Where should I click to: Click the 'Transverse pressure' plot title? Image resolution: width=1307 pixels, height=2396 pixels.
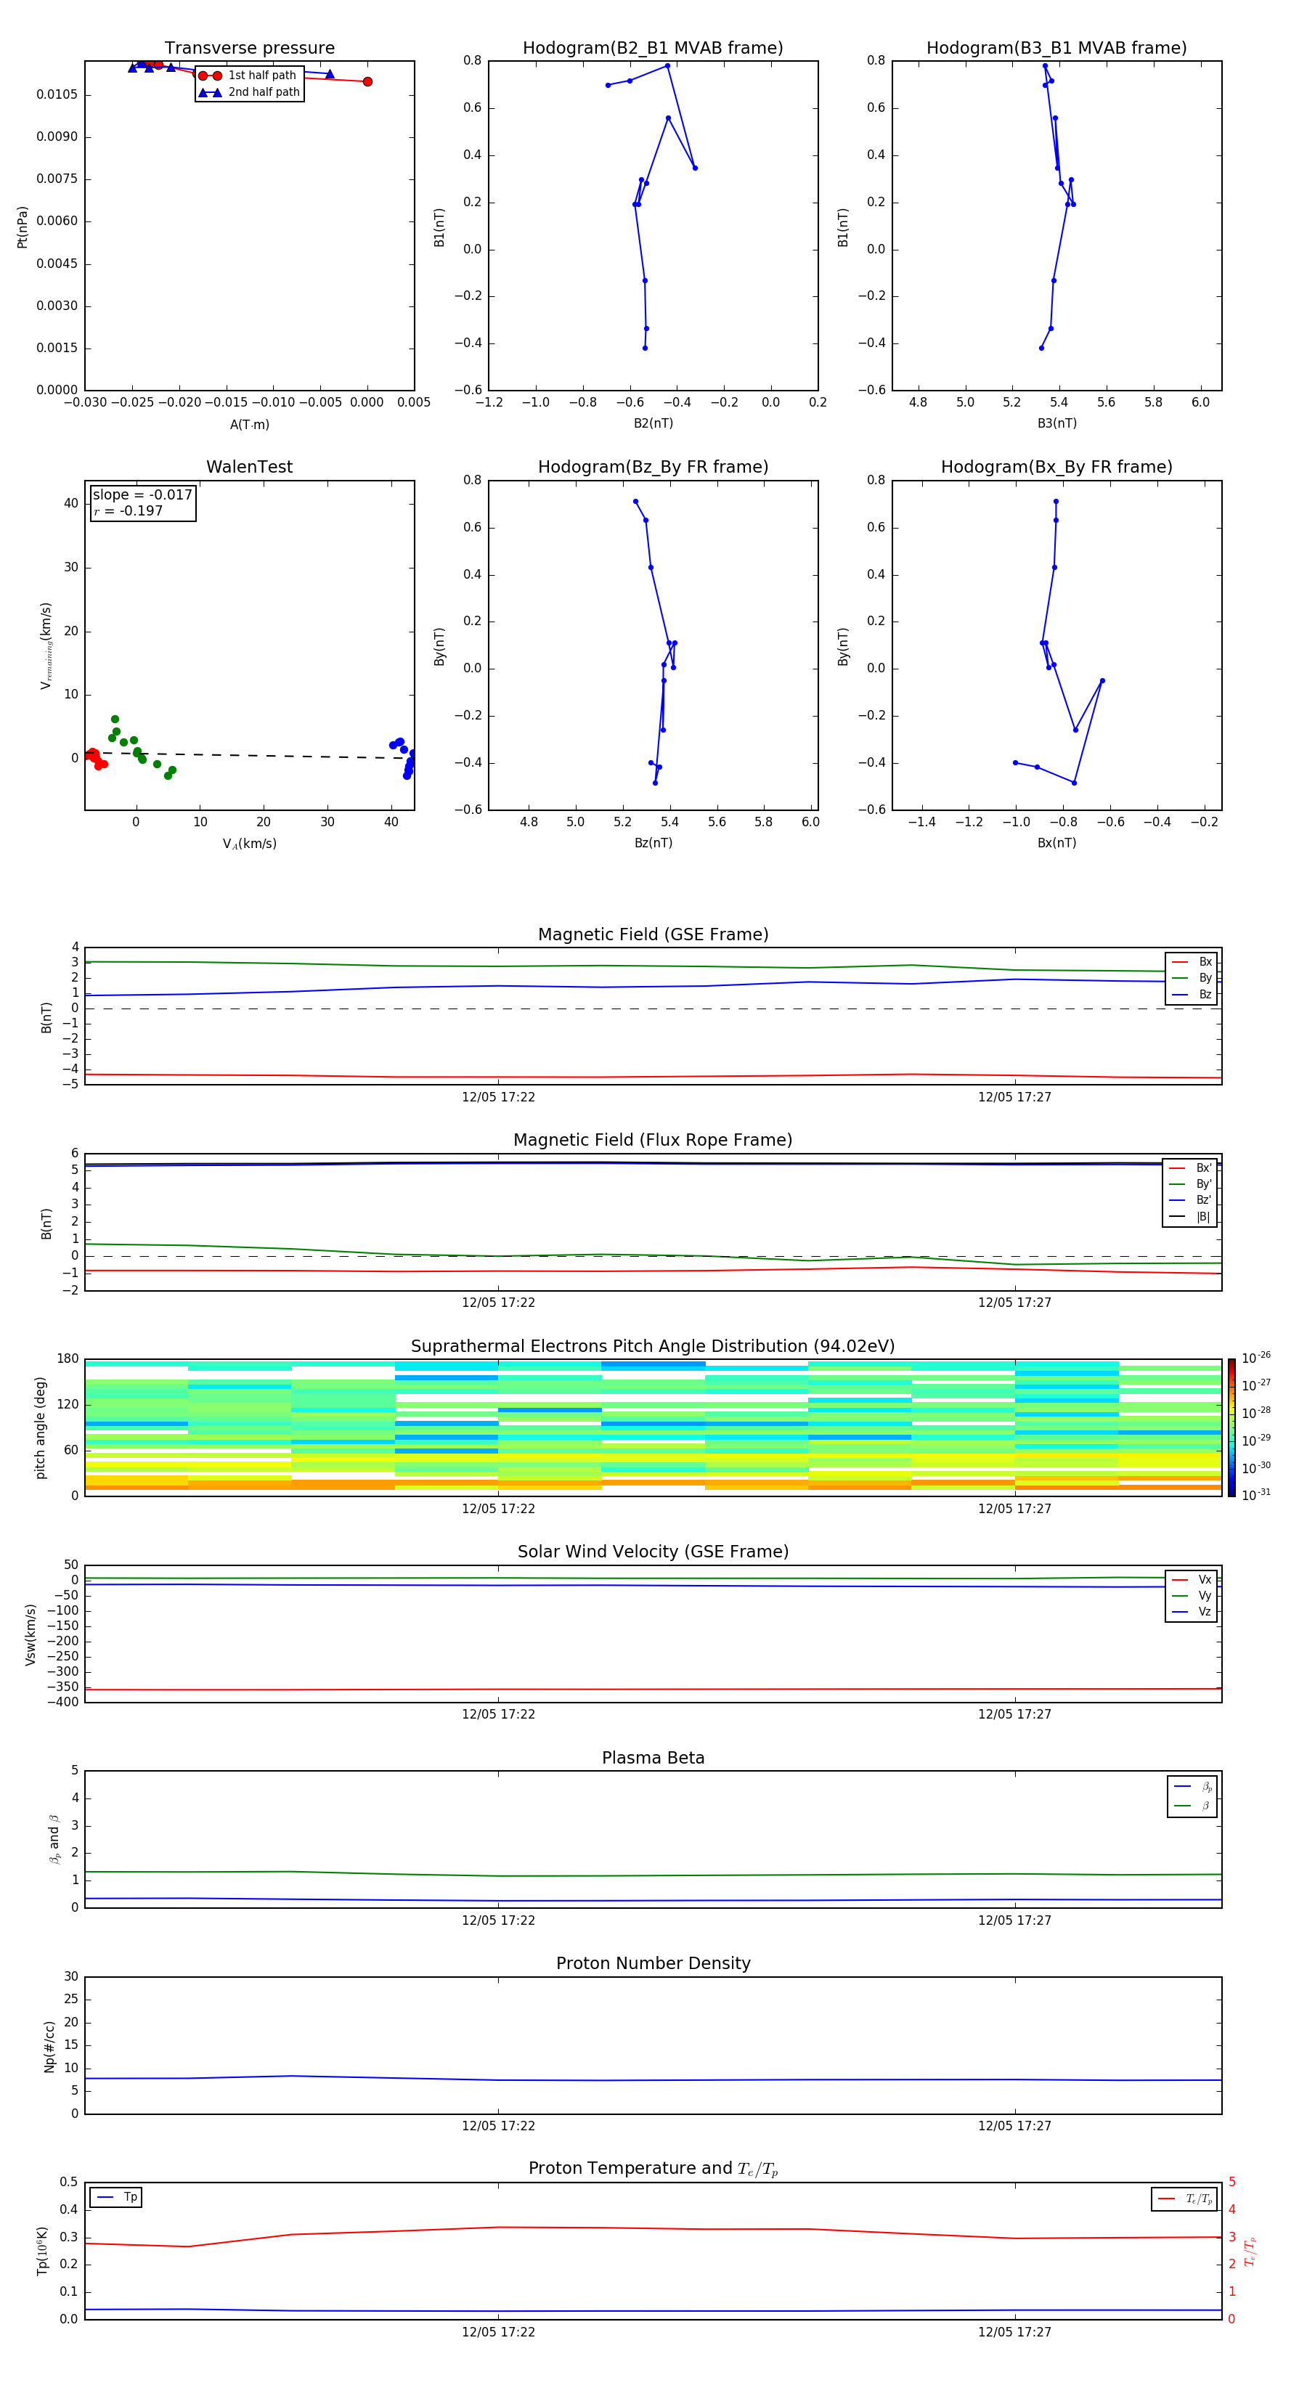249,49
